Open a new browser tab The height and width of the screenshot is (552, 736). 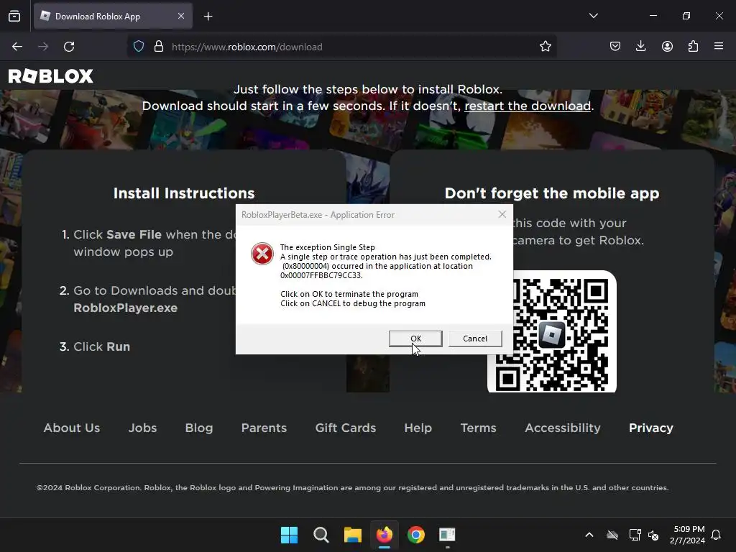tap(208, 17)
